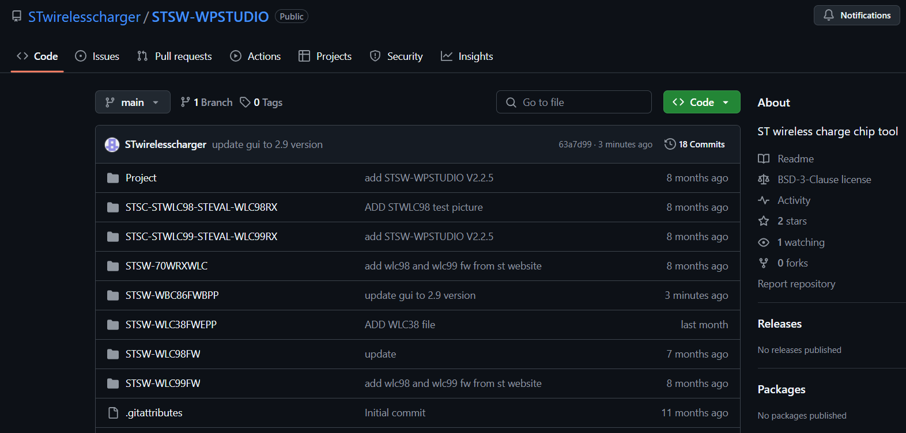This screenshot has width=906, height=433.
Task: View the 2 stars stargazers link
Action: tap(792, 221)
